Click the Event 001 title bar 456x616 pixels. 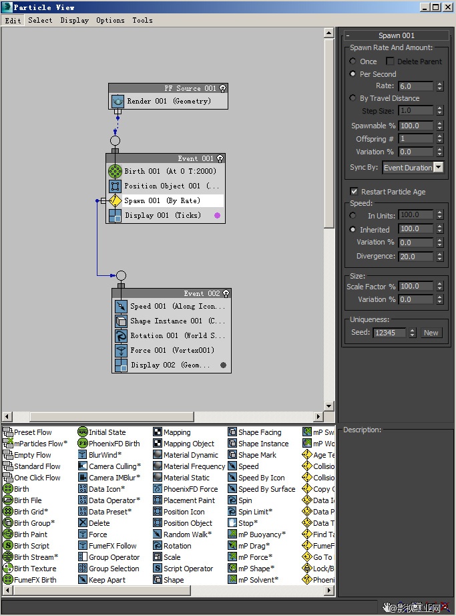[x=166, y=158]
